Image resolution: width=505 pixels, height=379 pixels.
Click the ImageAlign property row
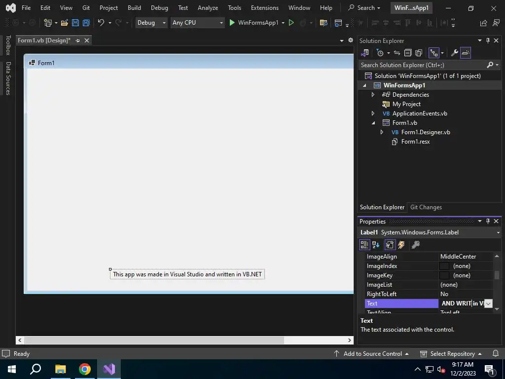pyautogui.click(x=430, y=257)
